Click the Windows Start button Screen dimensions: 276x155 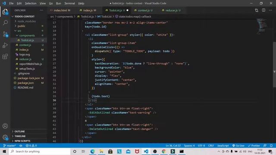(4, 151)
